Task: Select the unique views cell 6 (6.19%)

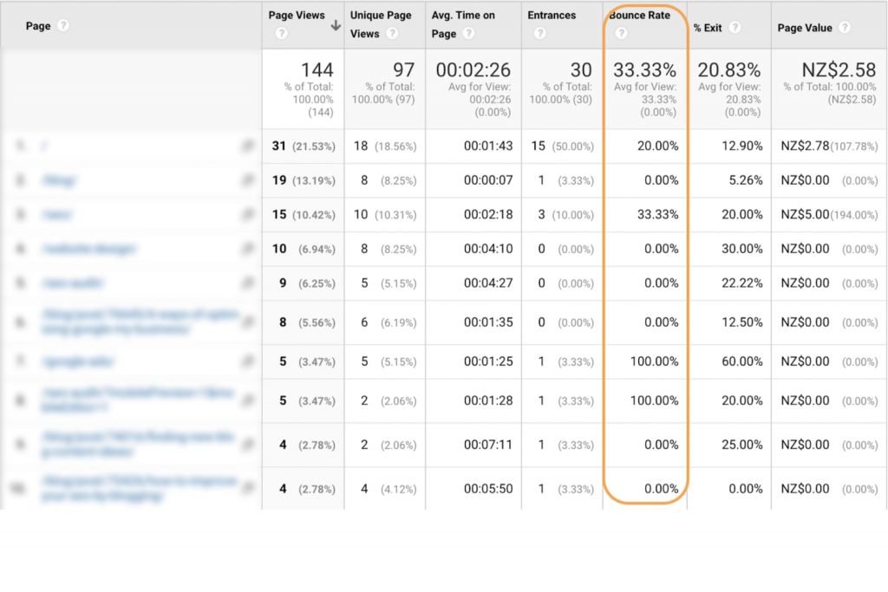Action: click(388, 322)
